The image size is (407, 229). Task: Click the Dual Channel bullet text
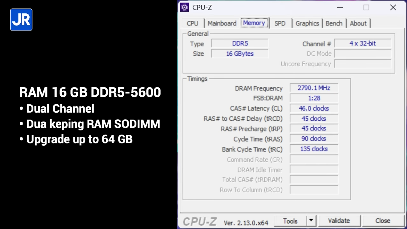click(60, 108)
